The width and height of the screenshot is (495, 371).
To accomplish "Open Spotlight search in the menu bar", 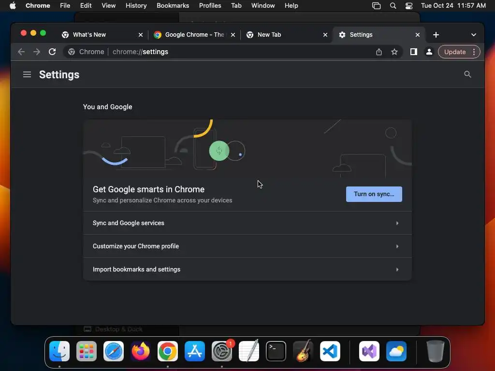I will [393, 6].
